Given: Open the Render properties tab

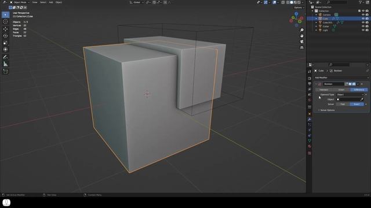Looking at the screenshot, I should [x=310, y=79].
